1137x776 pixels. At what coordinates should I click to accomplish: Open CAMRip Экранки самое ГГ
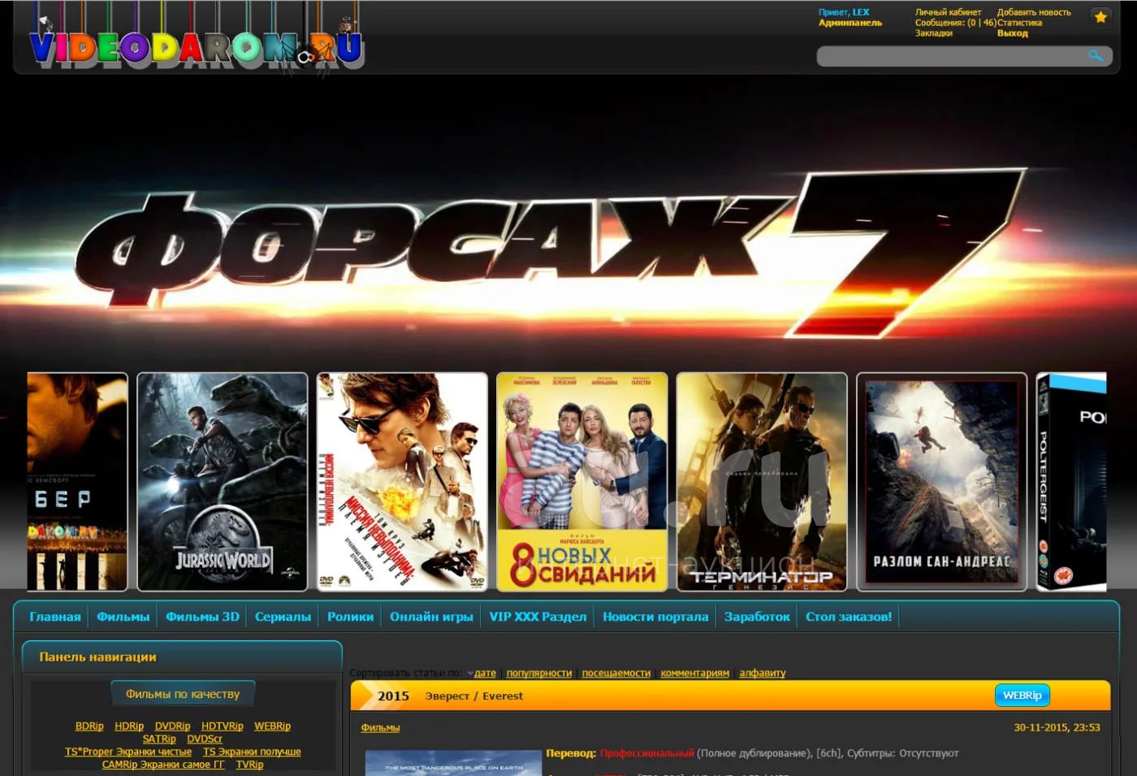point(163,765)
